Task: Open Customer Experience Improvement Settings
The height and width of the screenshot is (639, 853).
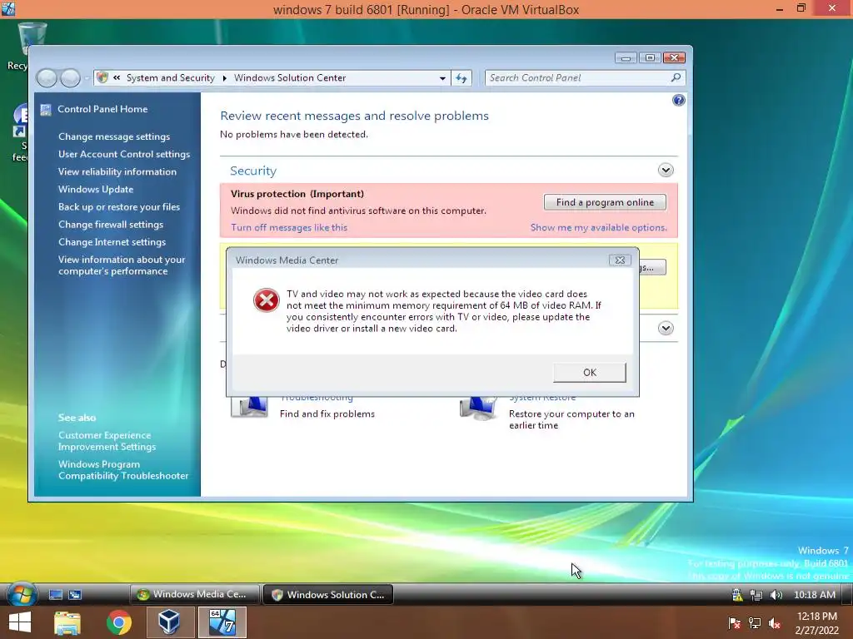Action: coord(107,441)
